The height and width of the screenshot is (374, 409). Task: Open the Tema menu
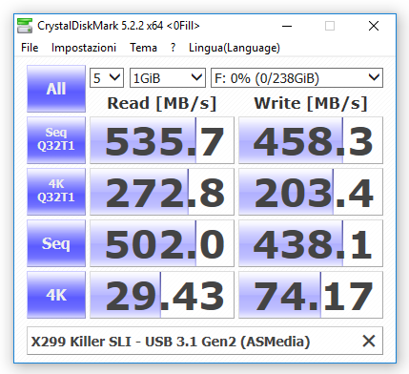(143, 48)
